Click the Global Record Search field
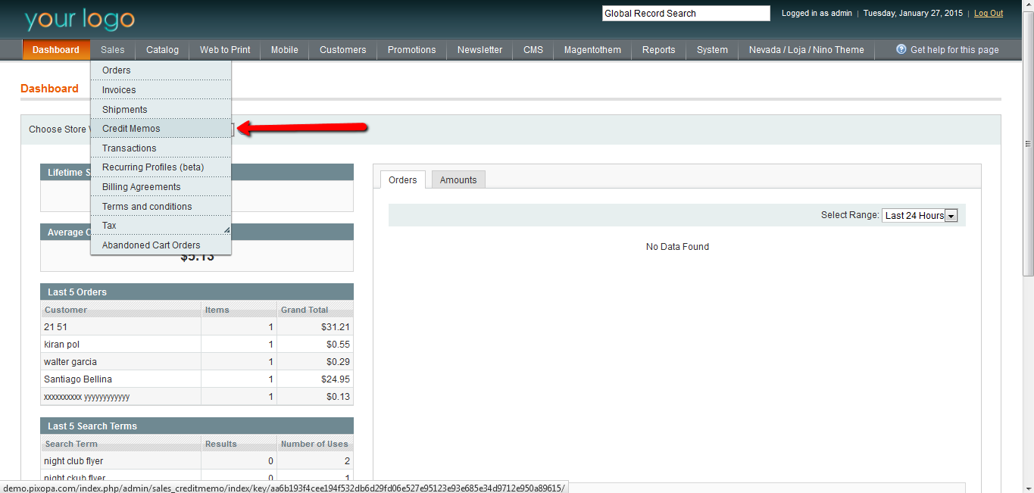Screen dimensions: 1034x493 point(686,14)
